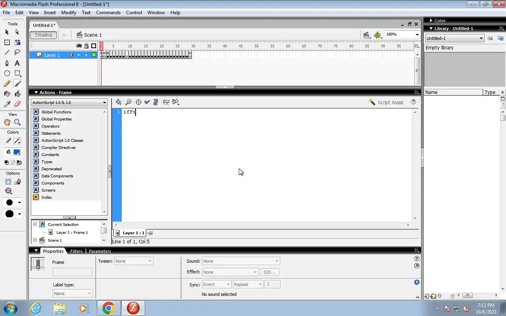The width and height of the screenshot is (506, 316).
Task: Click the Find icon in Actions panel
Action: (x=128, y=102)
